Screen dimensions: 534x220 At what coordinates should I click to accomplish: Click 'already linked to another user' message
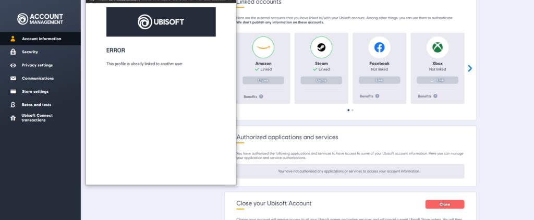click(x=145, y=64)
